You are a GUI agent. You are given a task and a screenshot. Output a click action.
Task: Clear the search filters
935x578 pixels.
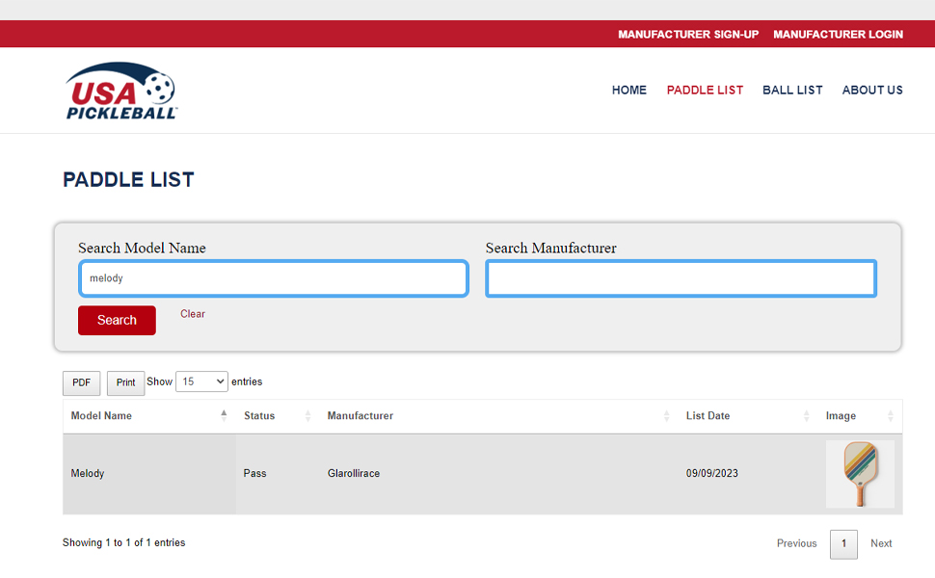[193, 314]
